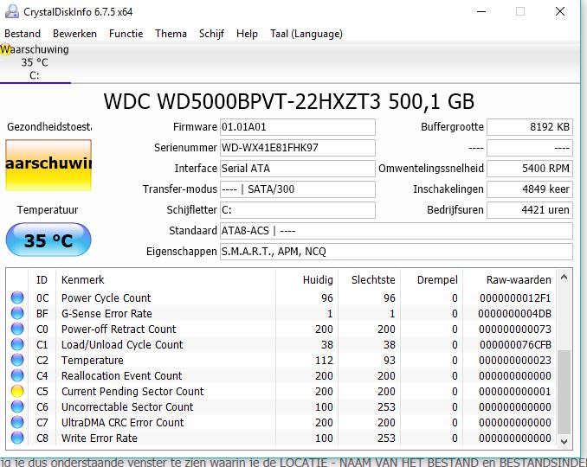The height and width of the screenshot is (467, 587).
Task: Click the serial number field WD-WX41E81FHK97
Action: coord(298,148)
